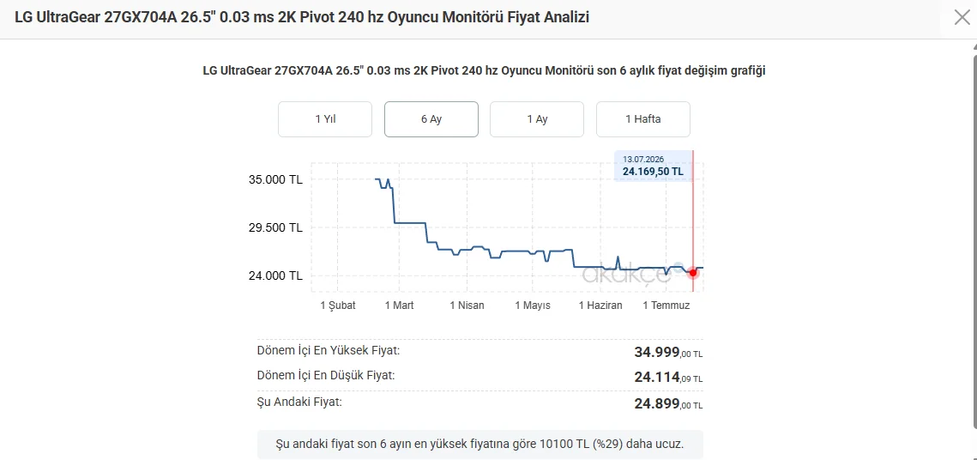Close the Fiyat Analizi dialog
The image size is (977, 460).
(x=962, y=17)
